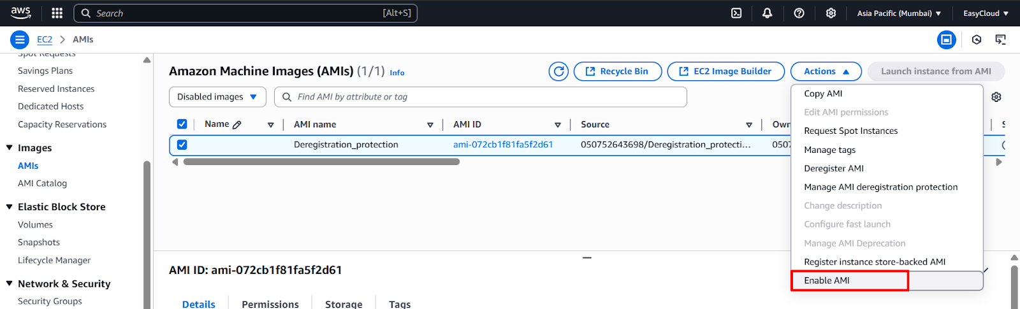The image size is (1020, 309).
Task: Open the ami-072cb1f81fa5f2d61 link
Action: click(x=503, y=145)
